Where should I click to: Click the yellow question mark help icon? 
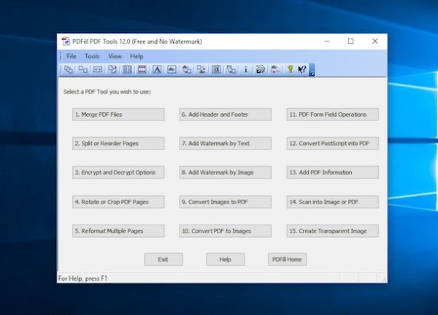click(289, 70)
